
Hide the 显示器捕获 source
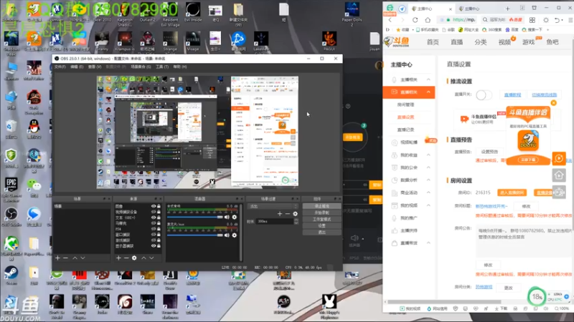[154, 245]
